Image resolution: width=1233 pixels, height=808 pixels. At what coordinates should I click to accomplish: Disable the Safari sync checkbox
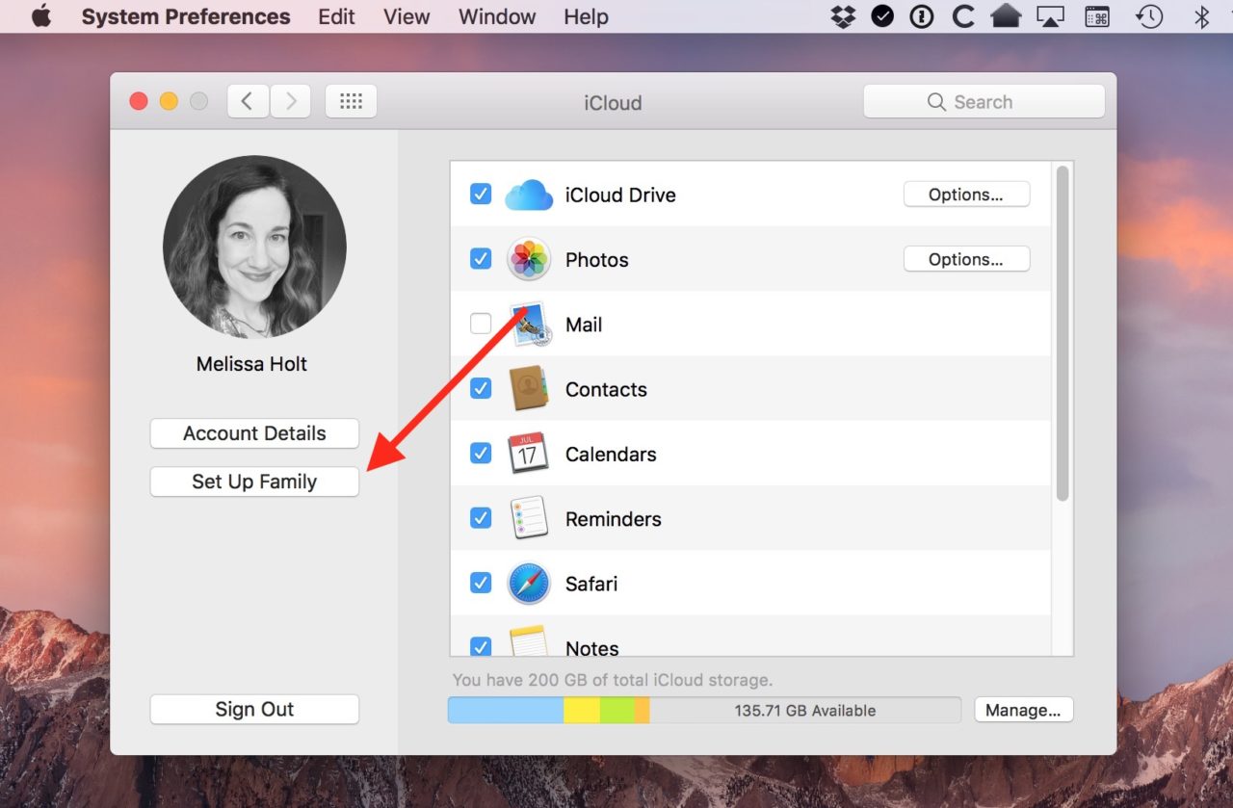[x=481, y=584]
